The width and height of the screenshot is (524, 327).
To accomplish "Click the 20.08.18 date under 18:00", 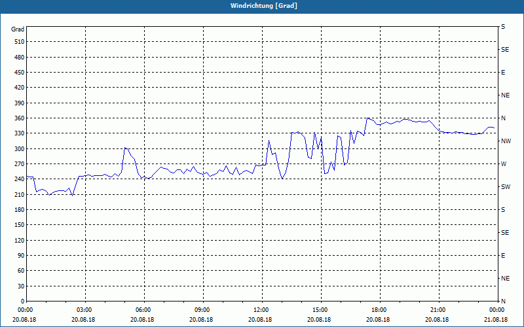I will coord(378,320).
